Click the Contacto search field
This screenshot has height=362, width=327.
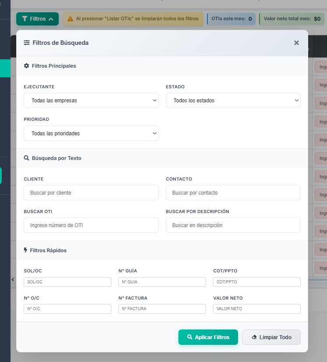pyautogui.click(x=233, y=193)
